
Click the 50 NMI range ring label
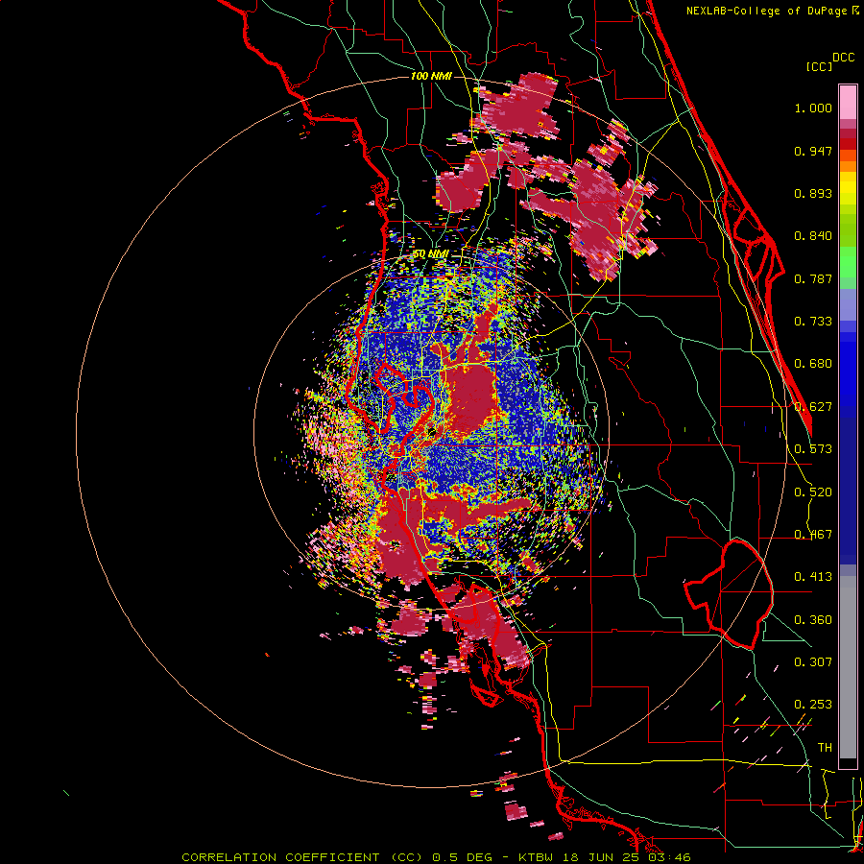point(430,253)
